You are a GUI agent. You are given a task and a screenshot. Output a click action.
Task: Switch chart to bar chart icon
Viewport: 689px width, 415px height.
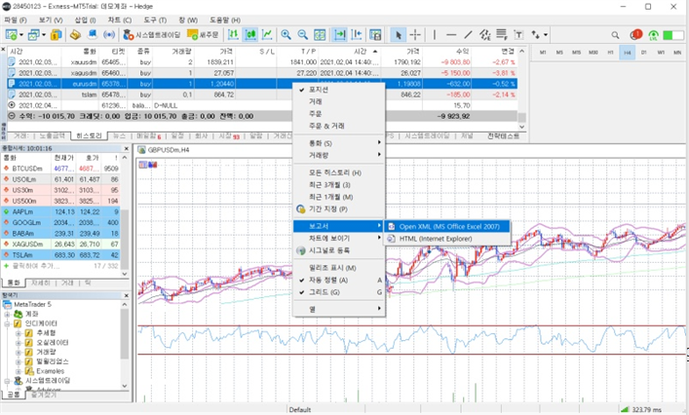(233, 35)
